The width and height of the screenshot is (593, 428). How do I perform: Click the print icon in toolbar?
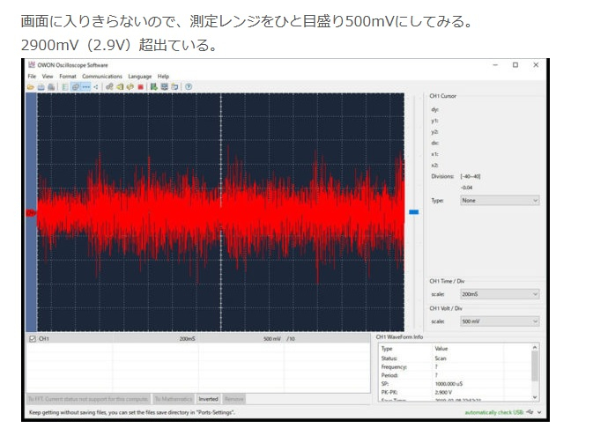pyautogui.click(x=51, y=86)
